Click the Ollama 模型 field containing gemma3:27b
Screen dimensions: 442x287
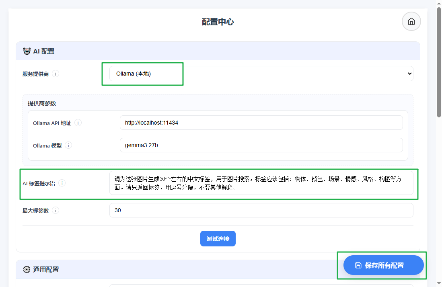coord(261,146)
